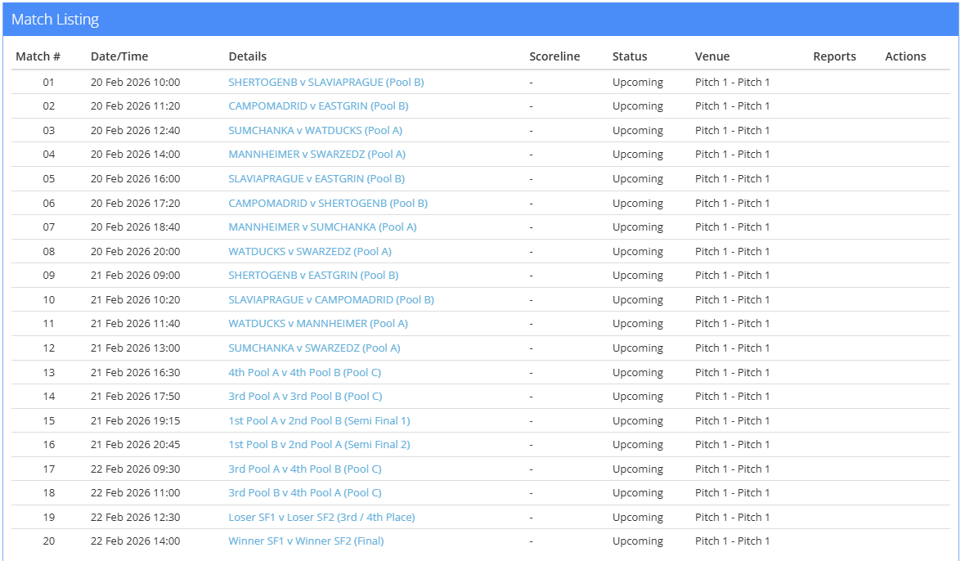
Task: Select SLAVIAPRAGUE v EASTGRIN match link
Action: point(316,178)
